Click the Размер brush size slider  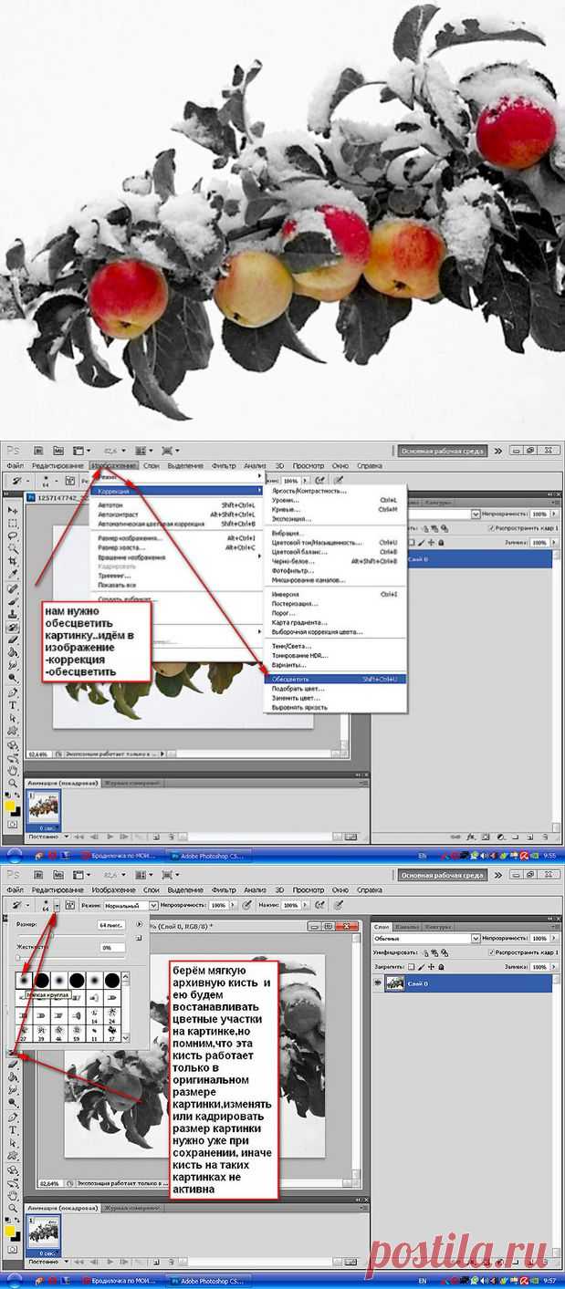coord(52,935)
